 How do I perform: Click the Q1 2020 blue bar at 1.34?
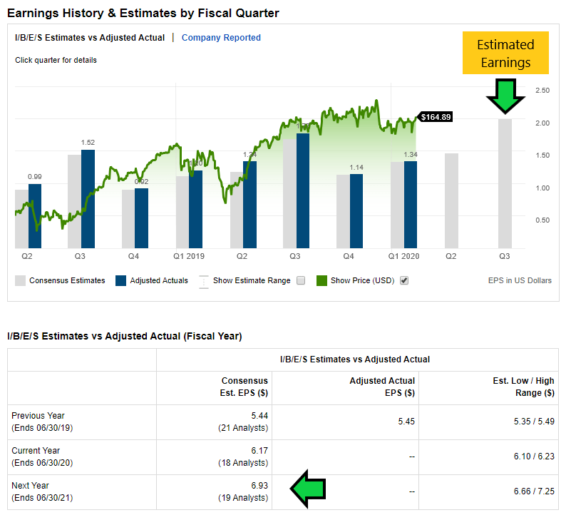point(411,204)
